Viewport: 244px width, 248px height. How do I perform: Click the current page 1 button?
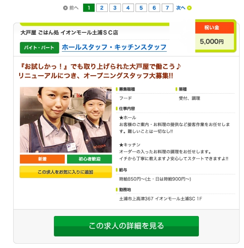[x=89, y=8]
